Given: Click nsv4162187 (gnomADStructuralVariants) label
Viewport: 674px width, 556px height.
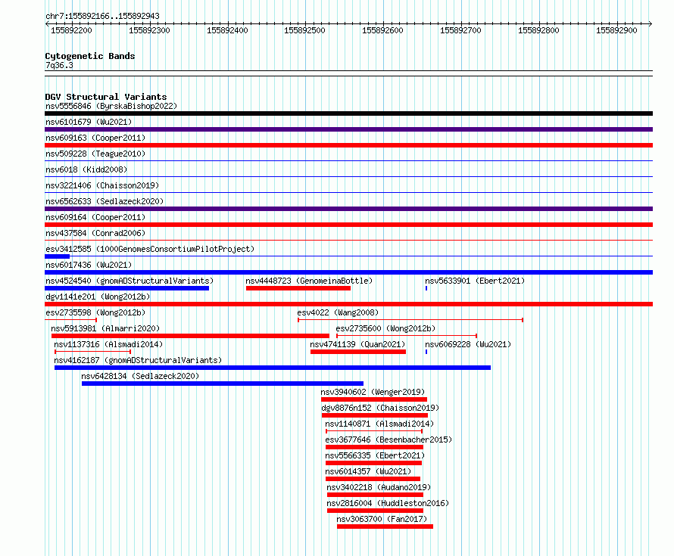Looking at the screenshot, I should (x=138, y=360).
